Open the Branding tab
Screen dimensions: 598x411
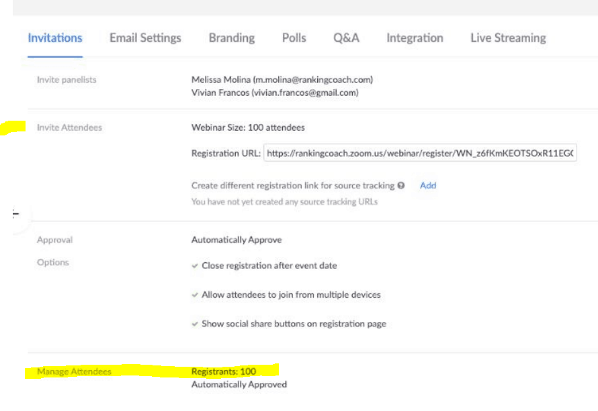click(232, 38)
